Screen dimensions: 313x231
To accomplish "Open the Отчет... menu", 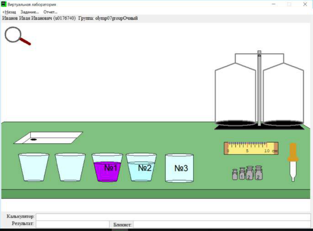I will point(50,12).
